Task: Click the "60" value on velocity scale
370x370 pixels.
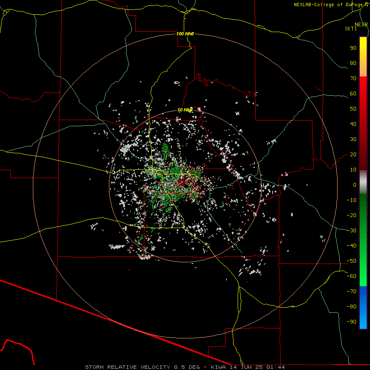Action: 353,93
